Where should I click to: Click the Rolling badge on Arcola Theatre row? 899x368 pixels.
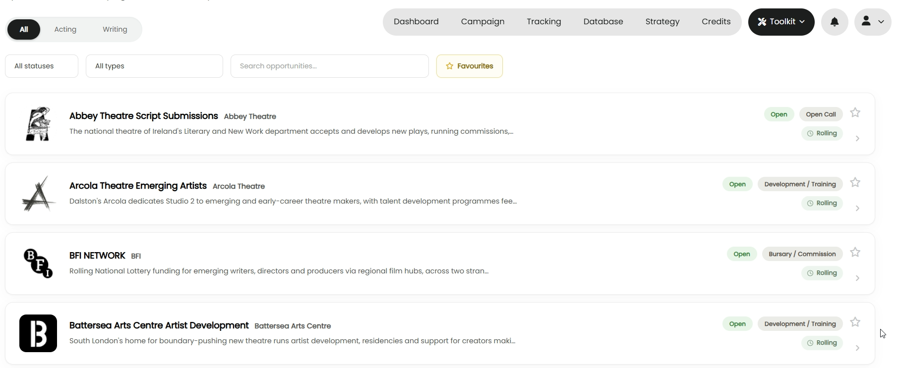[822, 203]
